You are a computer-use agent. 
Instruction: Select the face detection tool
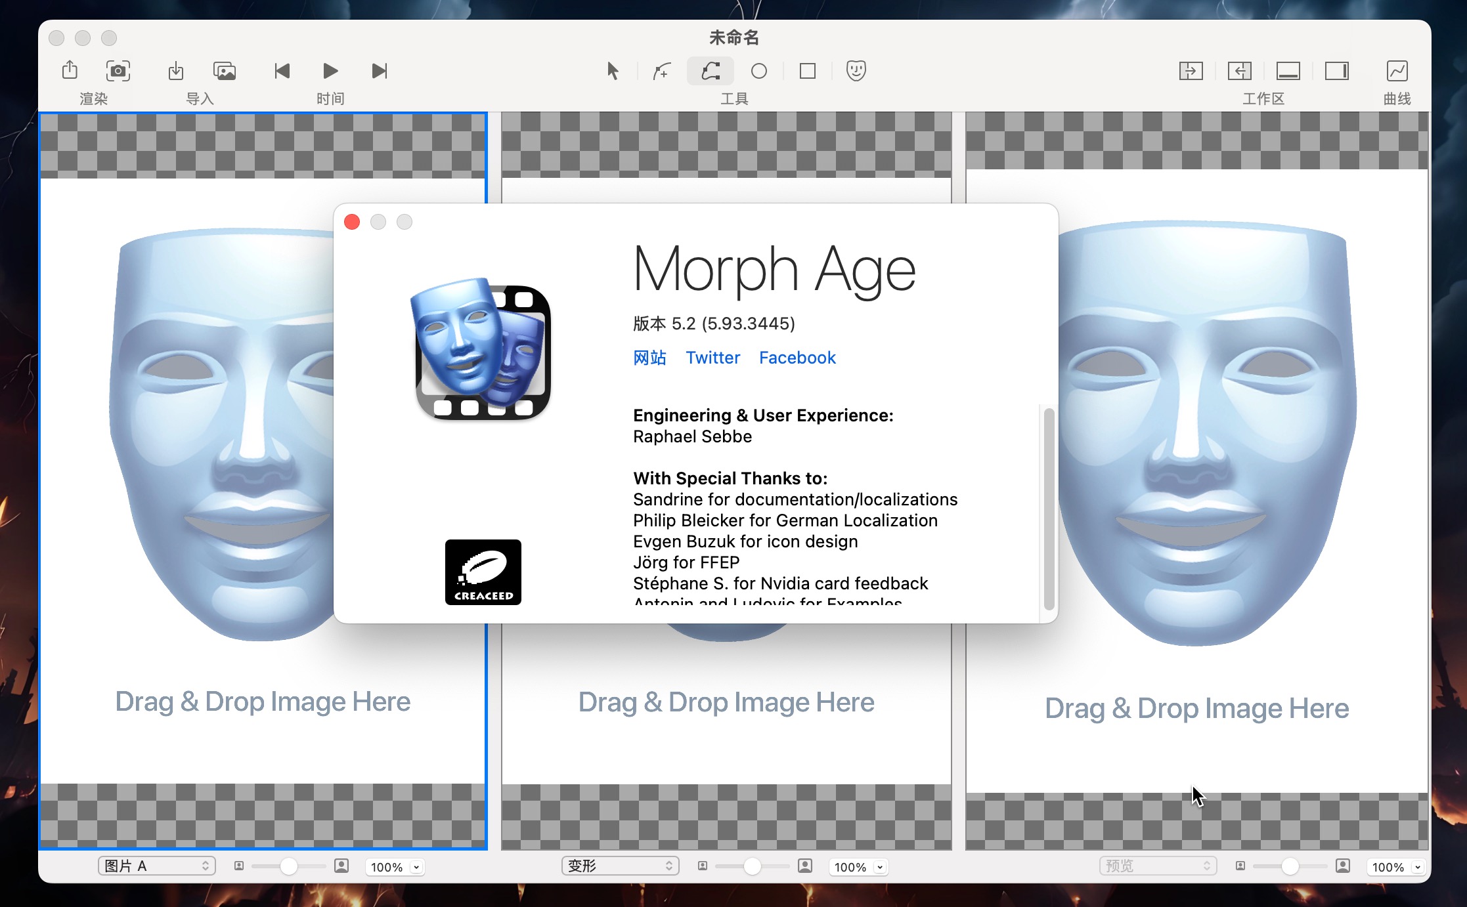[x=856, y=70]
